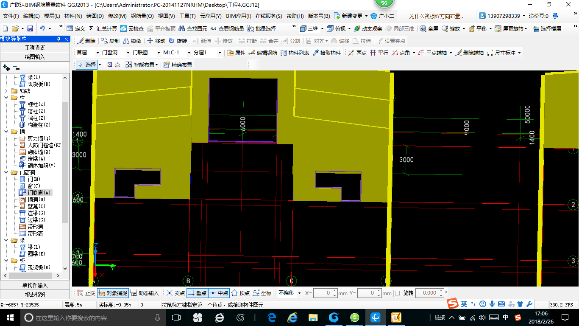The image size is (579, 326).
Task: Open the 文件(F) menu
Action: 11,16
